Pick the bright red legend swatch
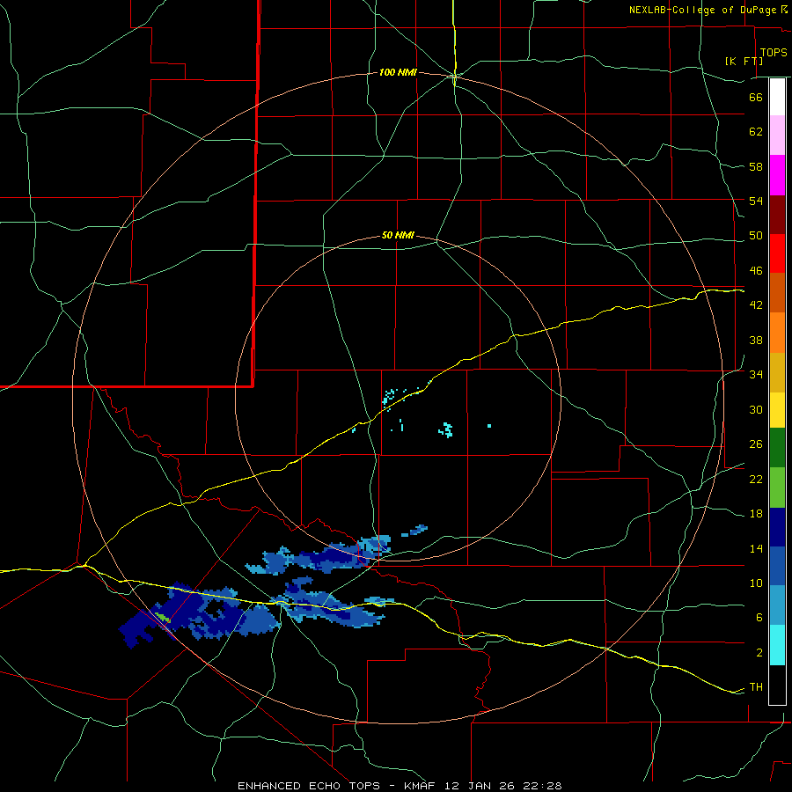The width and height of the screenshot is (792, 792). (777, 254)
